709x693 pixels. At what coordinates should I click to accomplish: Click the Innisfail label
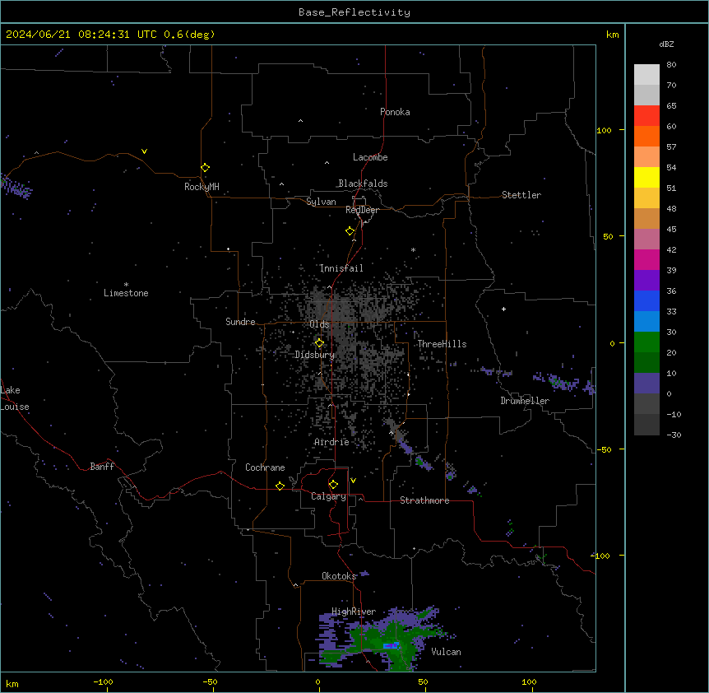tap(341, 268)
